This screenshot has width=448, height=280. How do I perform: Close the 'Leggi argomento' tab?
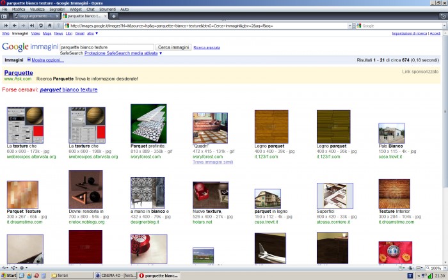(57, 16)
